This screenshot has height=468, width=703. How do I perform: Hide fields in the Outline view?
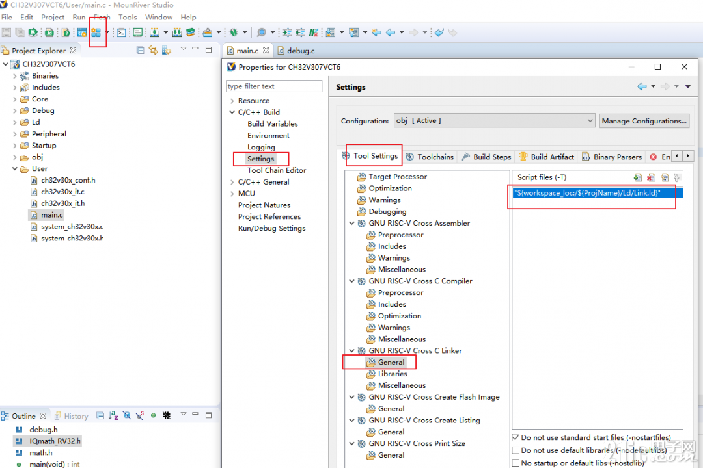click(x=127, y=415)
